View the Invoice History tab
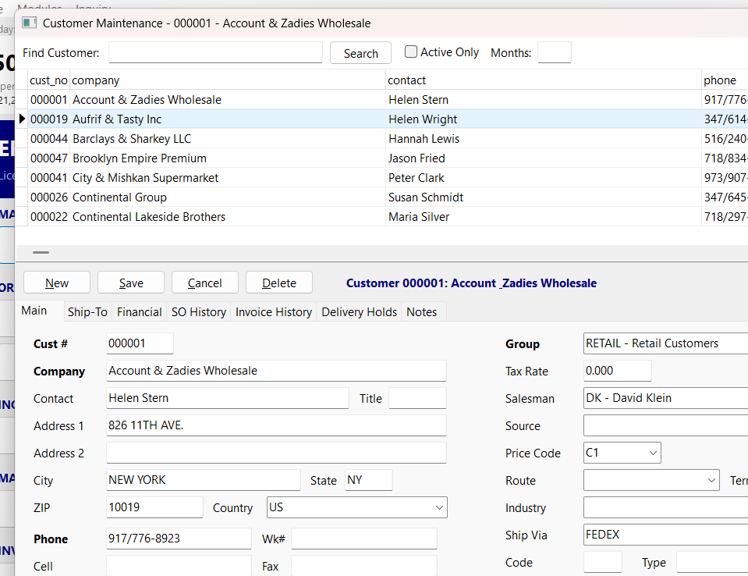Viewport: 748px width, 576px height. [273, 311]
